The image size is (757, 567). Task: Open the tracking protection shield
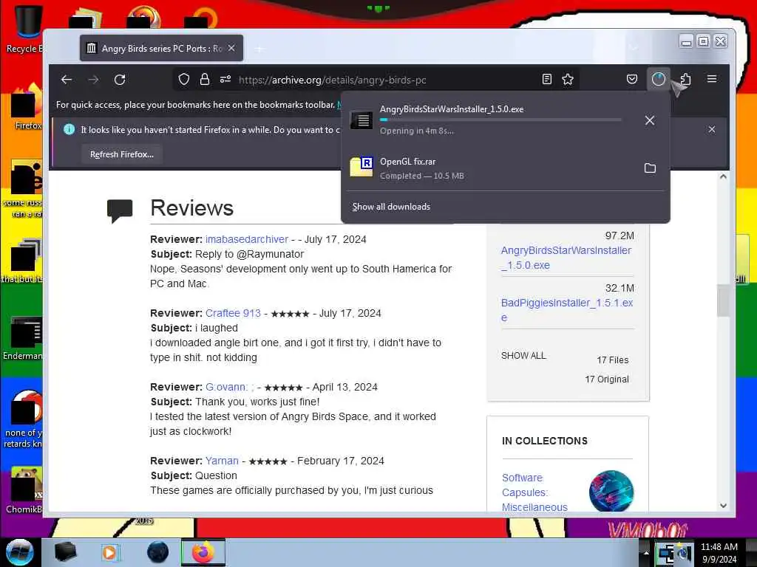[x=184, y=80]
